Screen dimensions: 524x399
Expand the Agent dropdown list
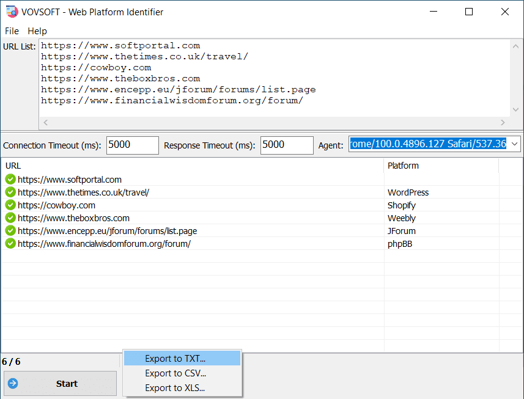click(514, 144)
